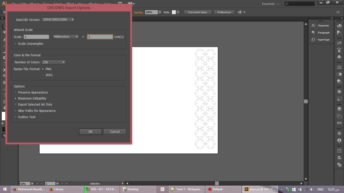Open the Layers panel icon
The width and height of the screenshot is (344, 193).
pos(339,109)
